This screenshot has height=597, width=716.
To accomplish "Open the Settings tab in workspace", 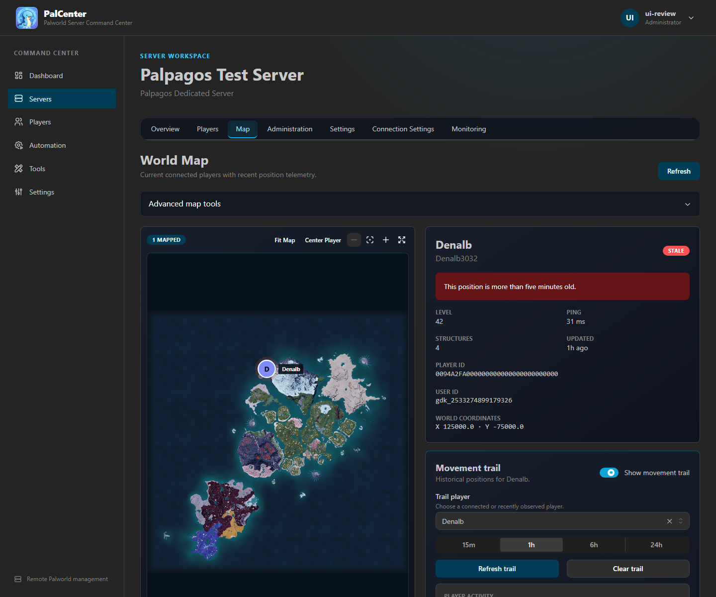I will tap(342, 129).
